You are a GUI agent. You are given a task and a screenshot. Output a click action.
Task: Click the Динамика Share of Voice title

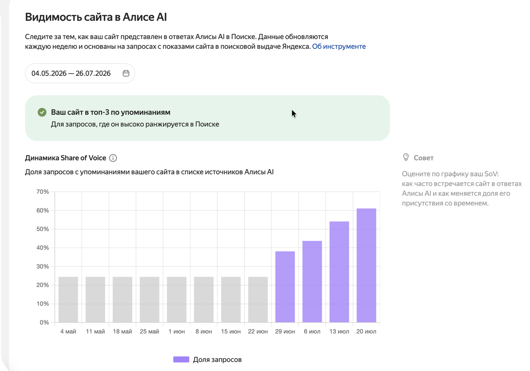coord(65,158)
